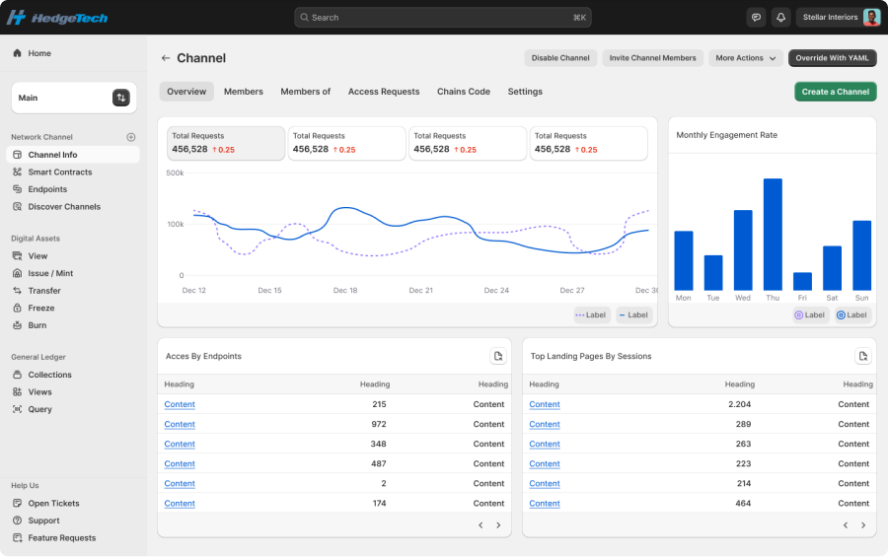Image resolution: width=888 pixels, height=557 pixels.
Task: Toggle the purple Label legend under bar chart
Action: tap(810, 315)
